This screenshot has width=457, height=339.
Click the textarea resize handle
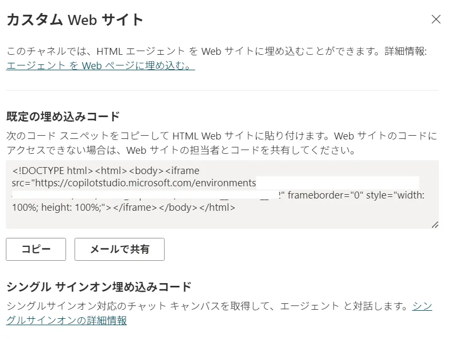pos(435,225)
